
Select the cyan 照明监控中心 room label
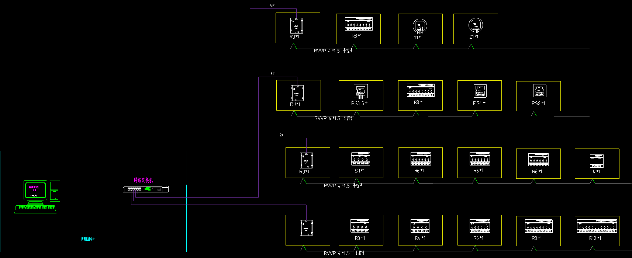[88, 239]
